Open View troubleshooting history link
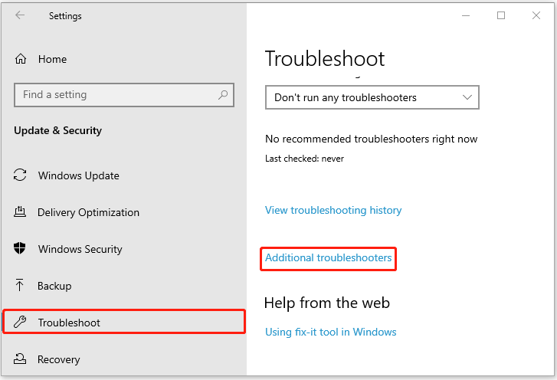Viewport: 557px width, 380px height. coord(333,210)
